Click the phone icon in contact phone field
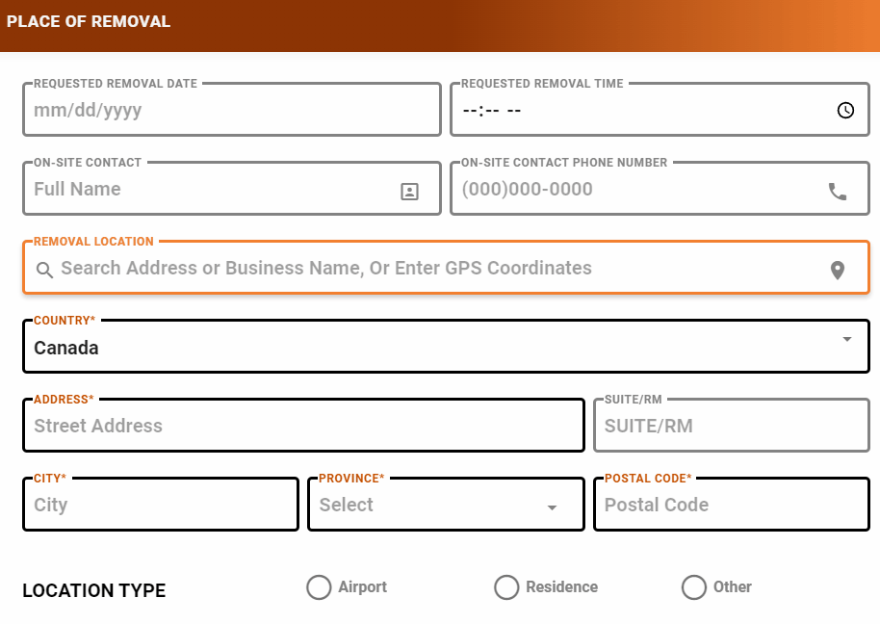880x624 pixels. click(x=838, y=192)
